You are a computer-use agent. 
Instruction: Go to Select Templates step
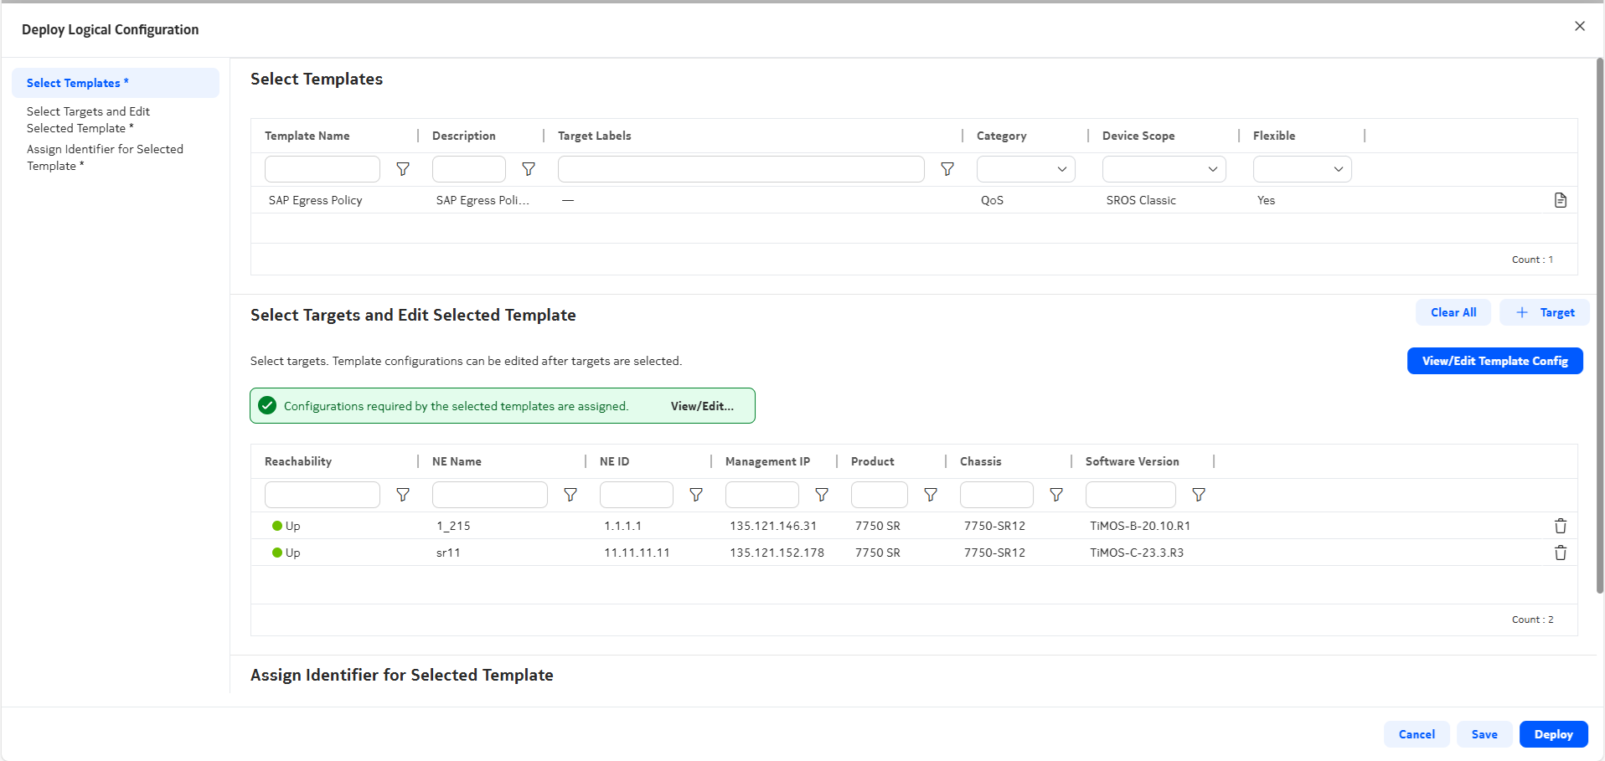pyautogui.click(x=77, y=83)
